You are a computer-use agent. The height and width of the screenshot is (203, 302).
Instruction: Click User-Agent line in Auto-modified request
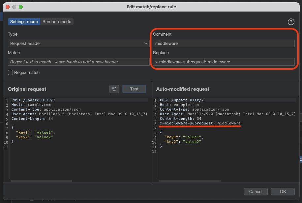(228, 114)
